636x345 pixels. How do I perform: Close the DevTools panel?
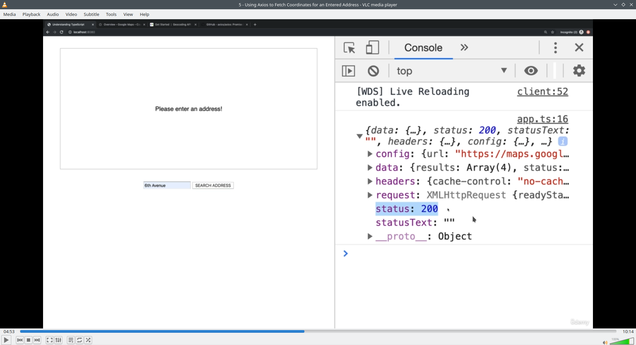579,48
